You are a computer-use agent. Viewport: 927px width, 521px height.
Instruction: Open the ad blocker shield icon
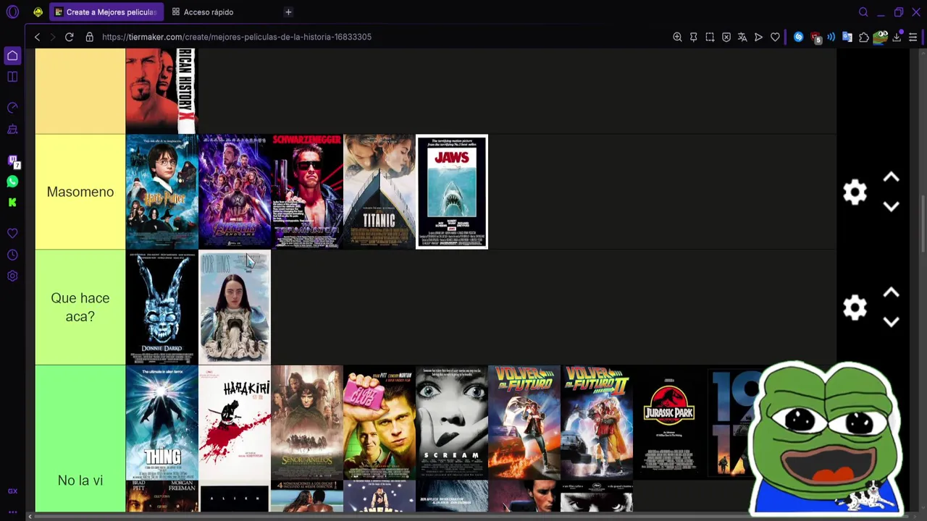click(726, 37)
